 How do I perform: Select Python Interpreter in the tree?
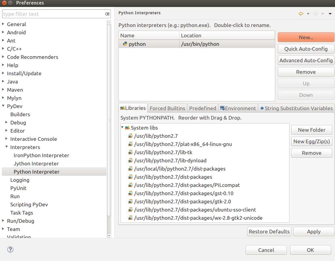click(36, 172)
